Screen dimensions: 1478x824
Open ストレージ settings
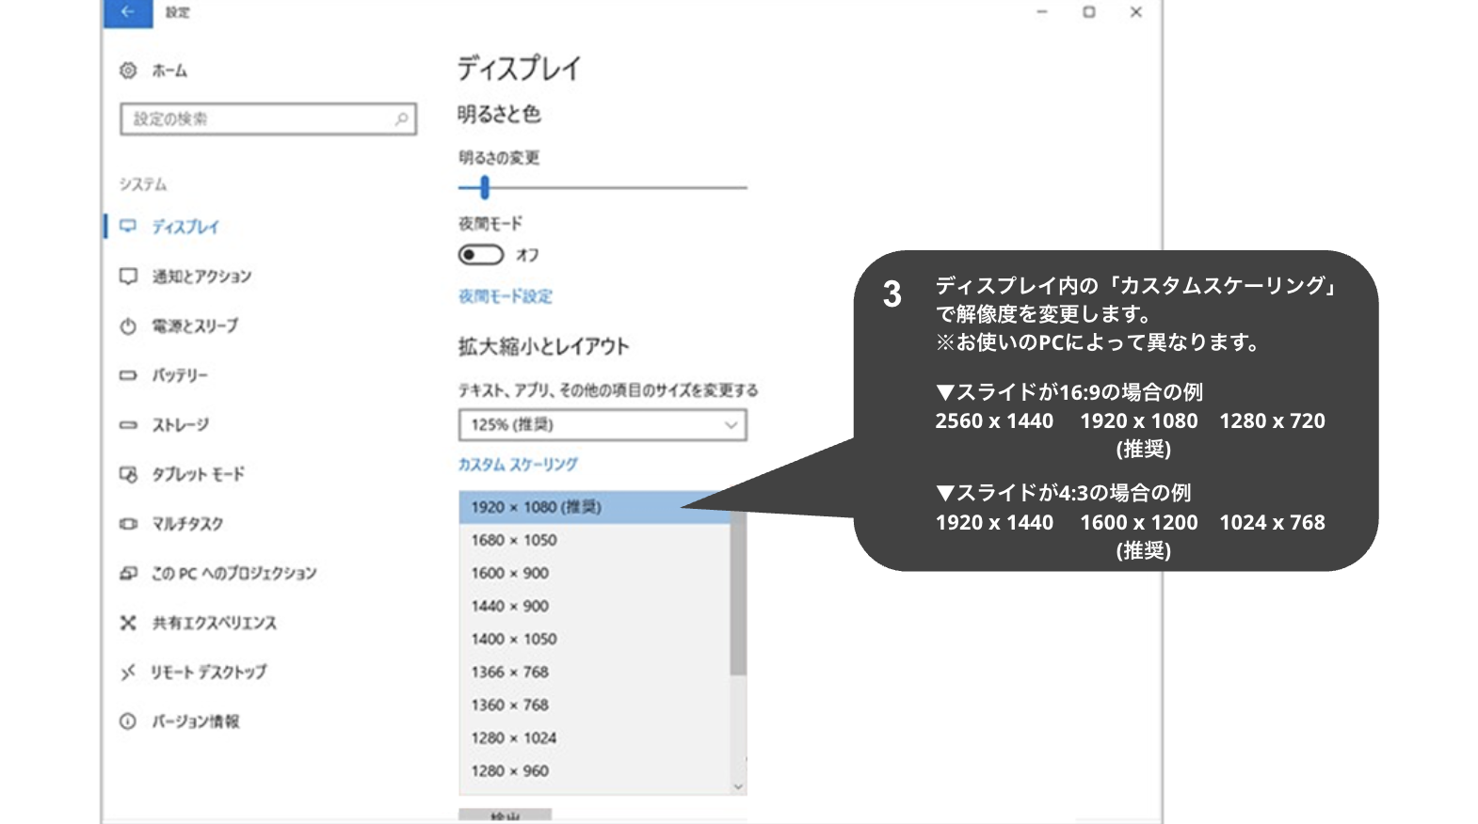click(x=181, y=425)
